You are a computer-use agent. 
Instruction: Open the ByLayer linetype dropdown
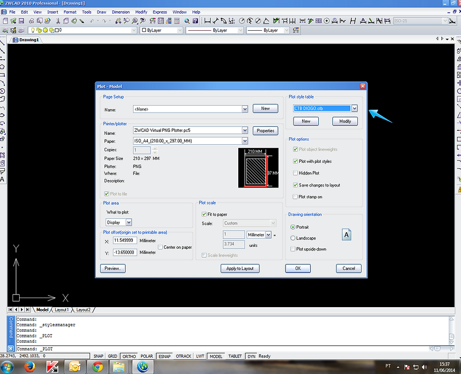[x=240, y=30]
